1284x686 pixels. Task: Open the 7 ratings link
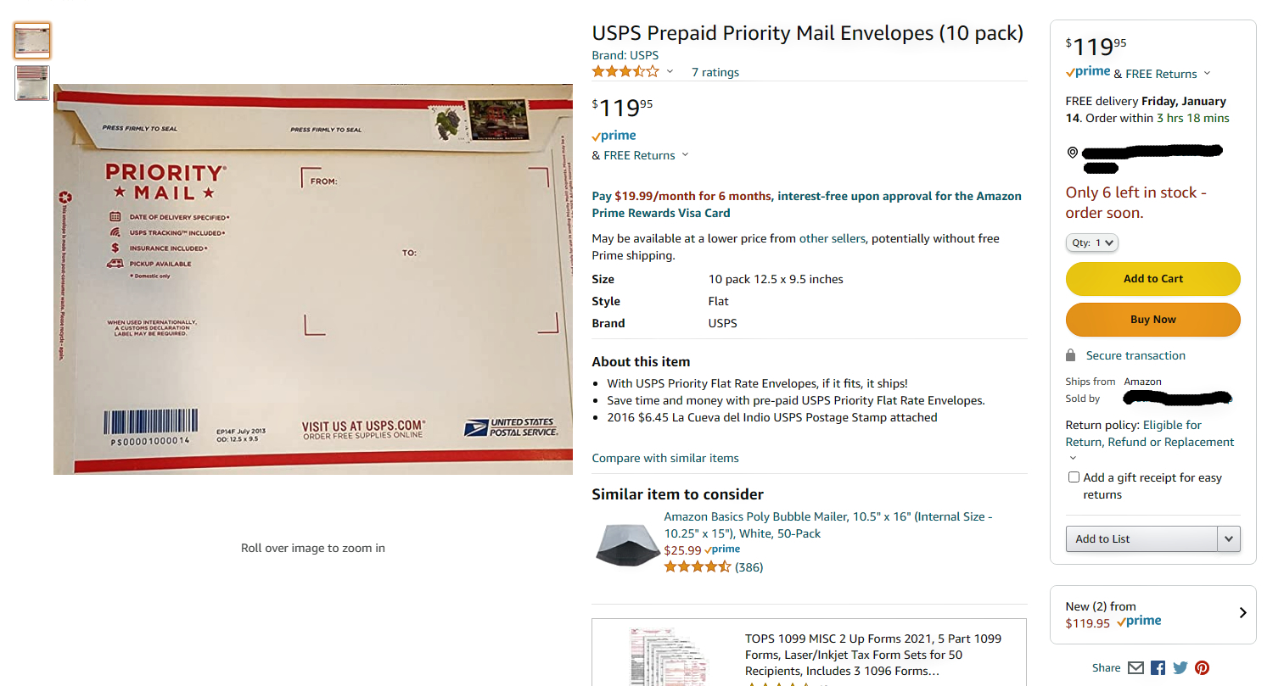[715, 72]
